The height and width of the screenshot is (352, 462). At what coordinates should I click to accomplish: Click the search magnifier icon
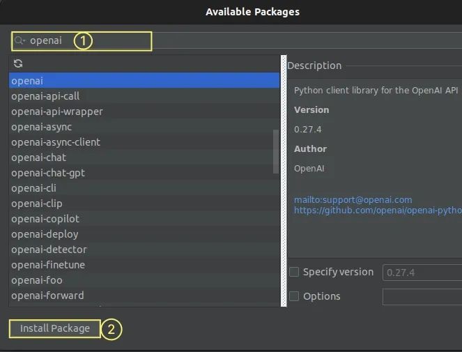(x=19, y=40)
